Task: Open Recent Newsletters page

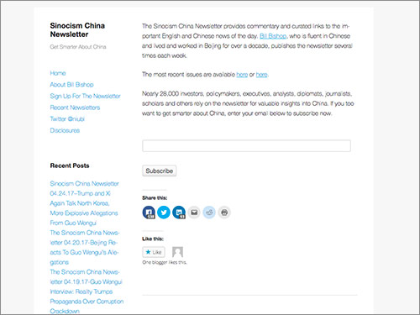Action: coord(75,108)
